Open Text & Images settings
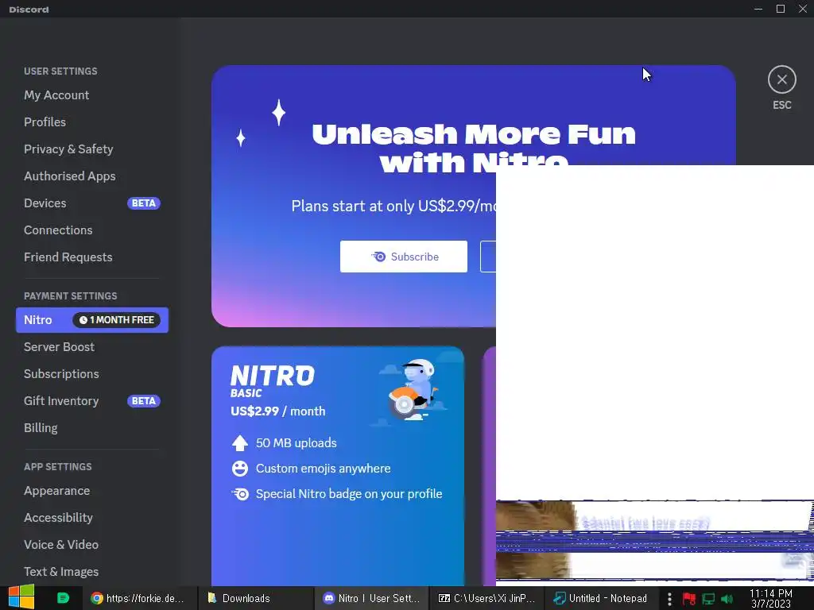 (60, 572)
